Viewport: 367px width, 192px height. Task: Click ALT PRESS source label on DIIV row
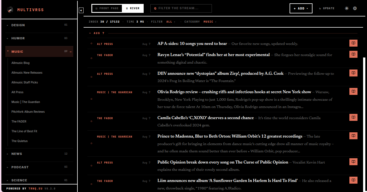click(105, 74)
